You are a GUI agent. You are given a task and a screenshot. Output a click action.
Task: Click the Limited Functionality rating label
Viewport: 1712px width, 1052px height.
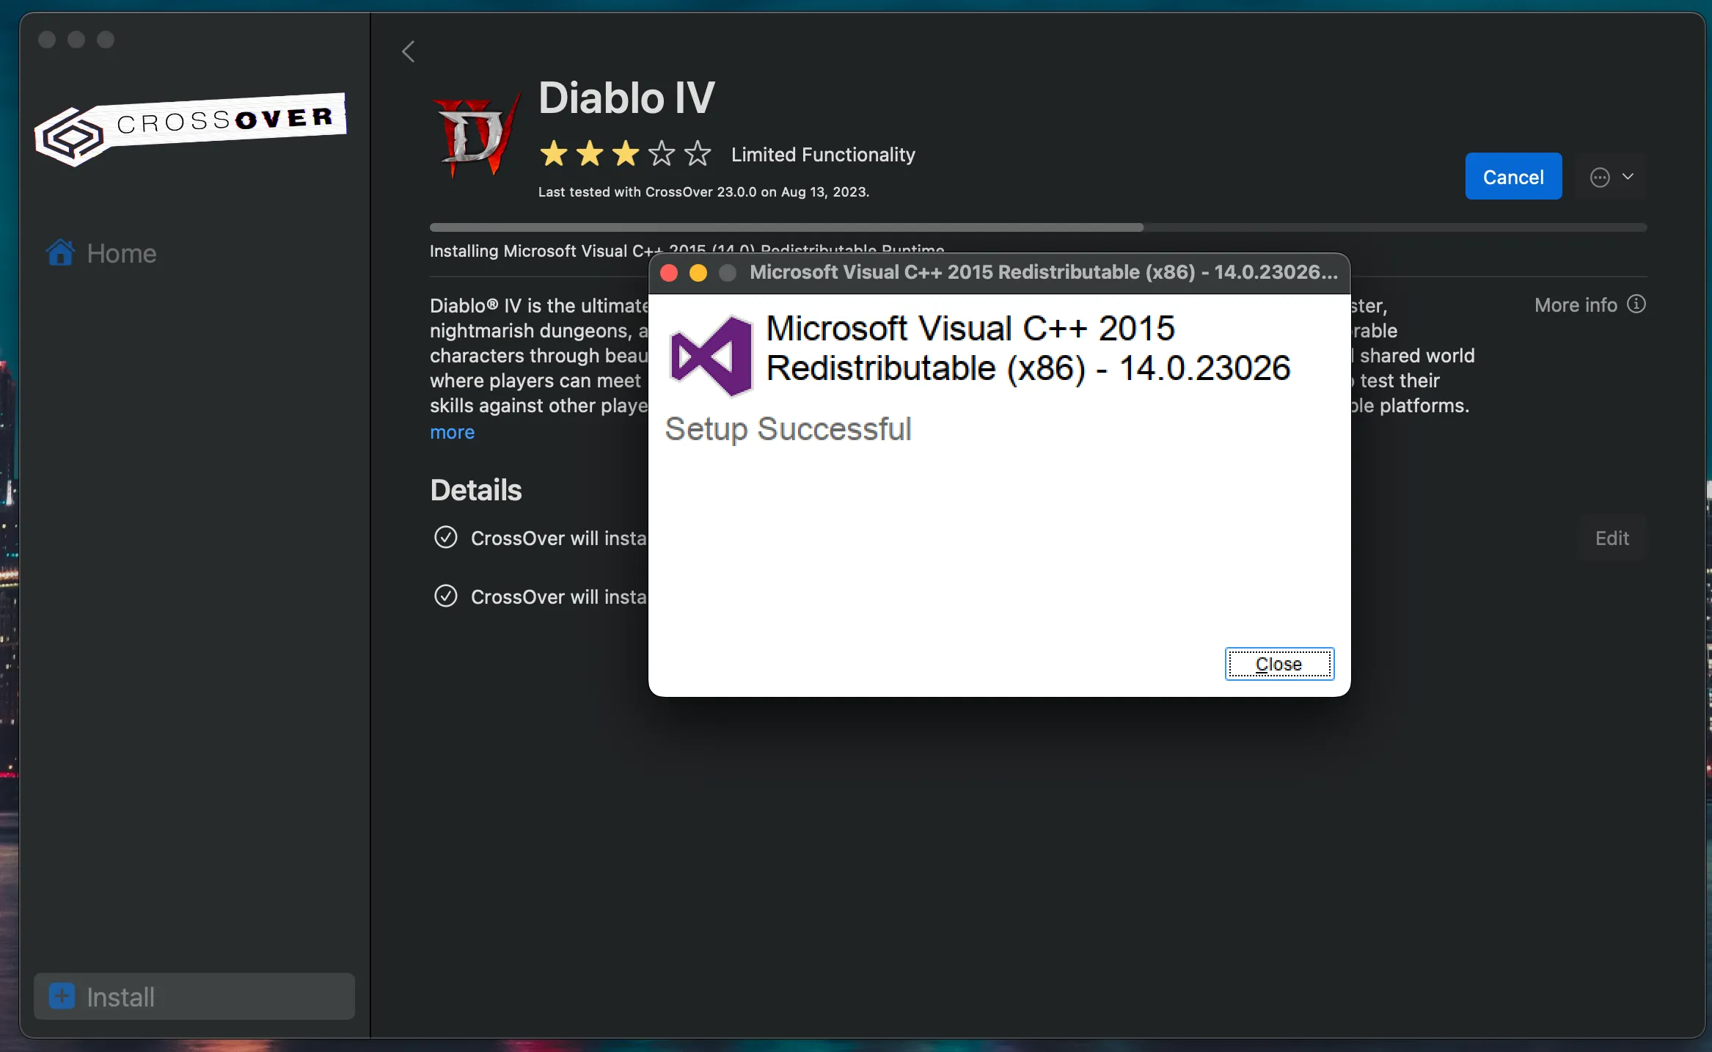point(823,155)
